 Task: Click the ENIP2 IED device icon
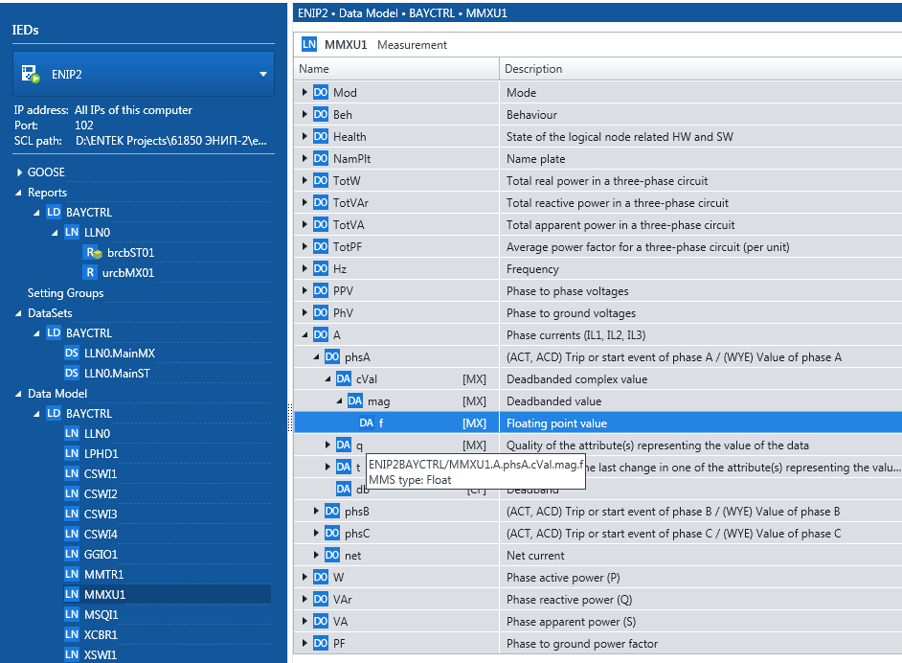31,74
